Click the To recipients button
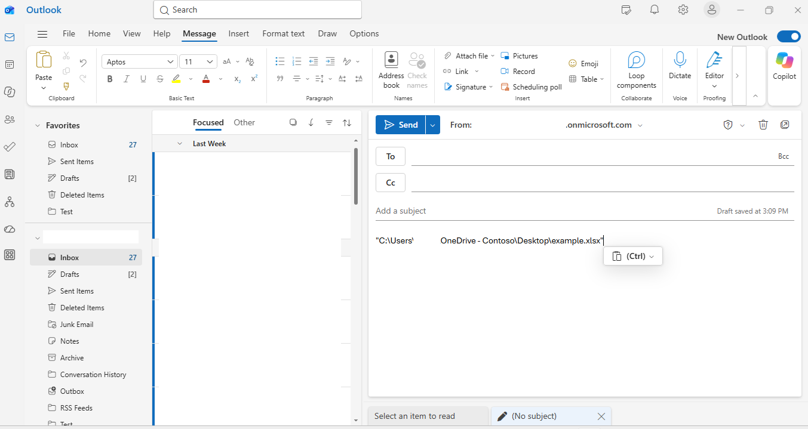This screenshot has height=429, width=808. [391, 156]
